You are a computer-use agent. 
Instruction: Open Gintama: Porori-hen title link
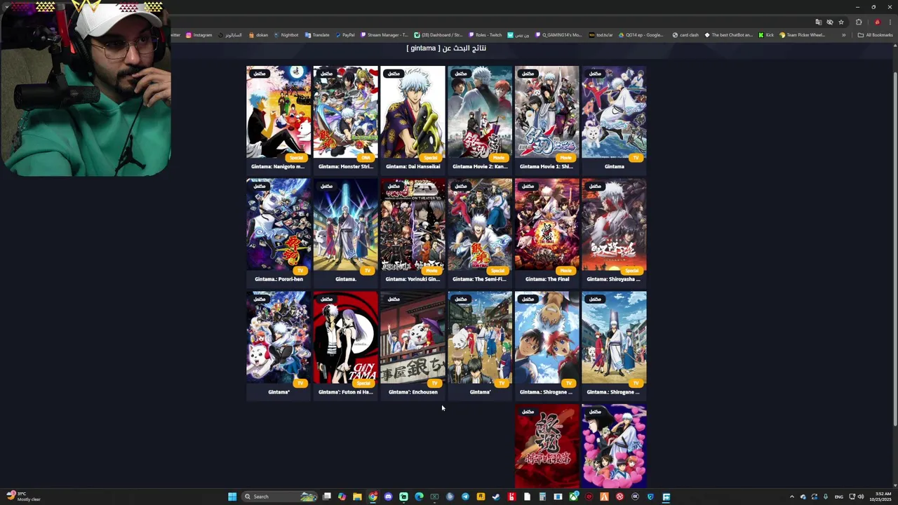[279, 279]
